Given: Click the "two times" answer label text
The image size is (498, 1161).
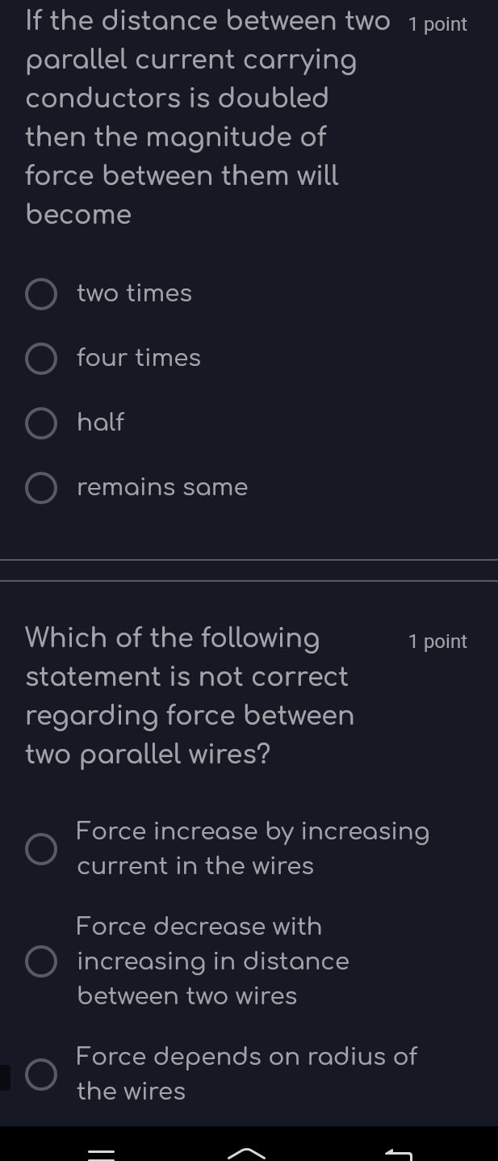Looking at the screenshot, I should [x=134, y=293].
